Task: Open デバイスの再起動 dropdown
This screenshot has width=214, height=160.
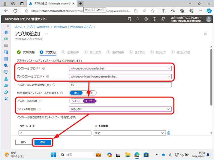Action: [120, 109]
